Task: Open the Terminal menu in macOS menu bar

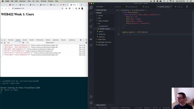Action: click(43, 1)
